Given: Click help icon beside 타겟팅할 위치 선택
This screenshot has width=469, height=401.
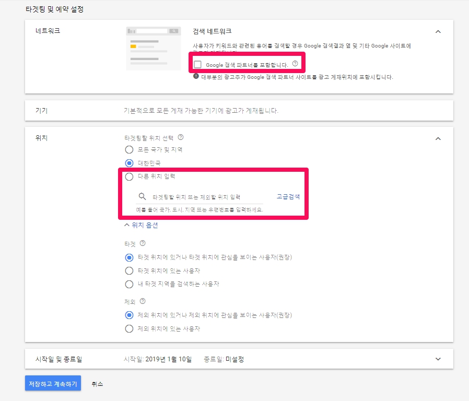Looking at the screenshot, I should click(x=181, y=137).
